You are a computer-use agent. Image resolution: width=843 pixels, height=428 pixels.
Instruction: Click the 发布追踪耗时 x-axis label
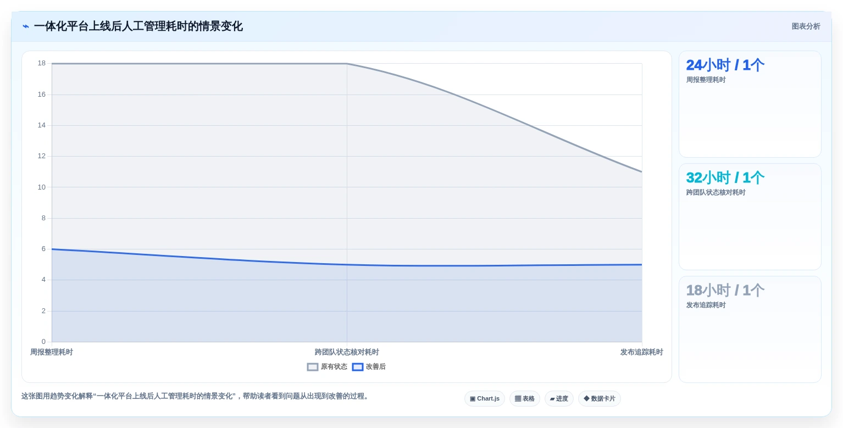(642, 352)
